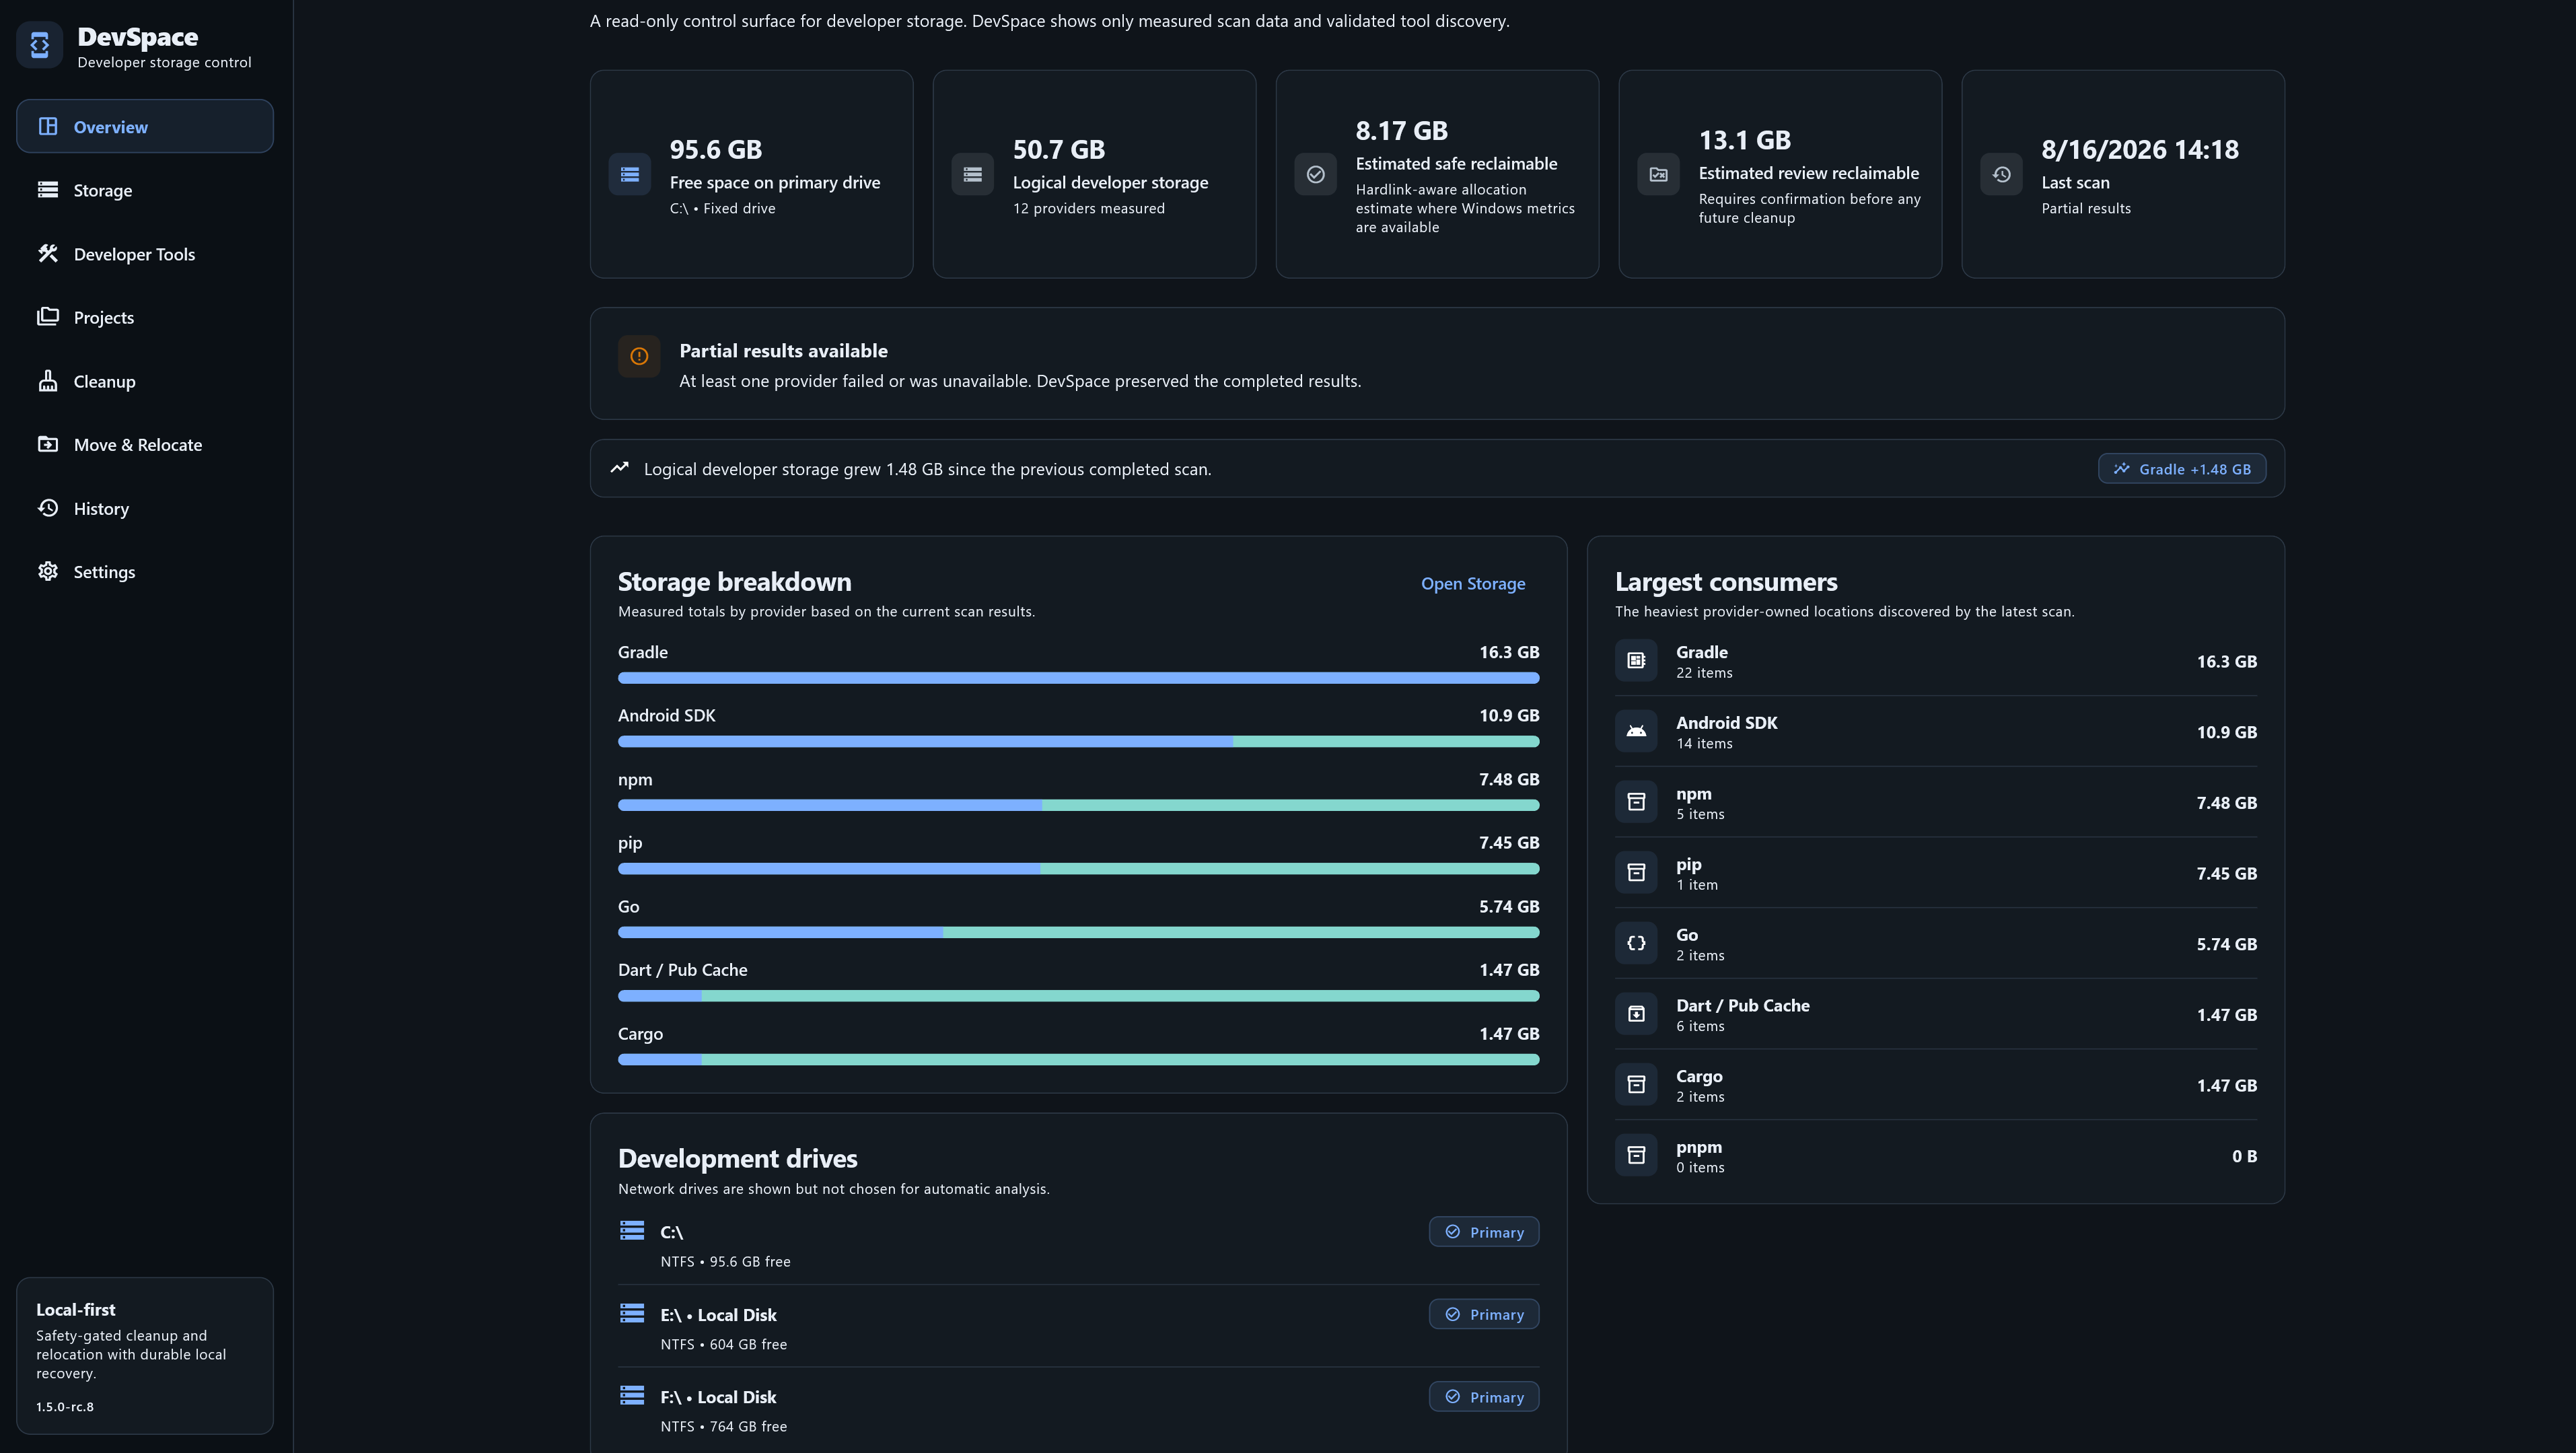Click the npm archive icon in consumers
The image size is (2576, 1453).
click(x=1636, y=802)
